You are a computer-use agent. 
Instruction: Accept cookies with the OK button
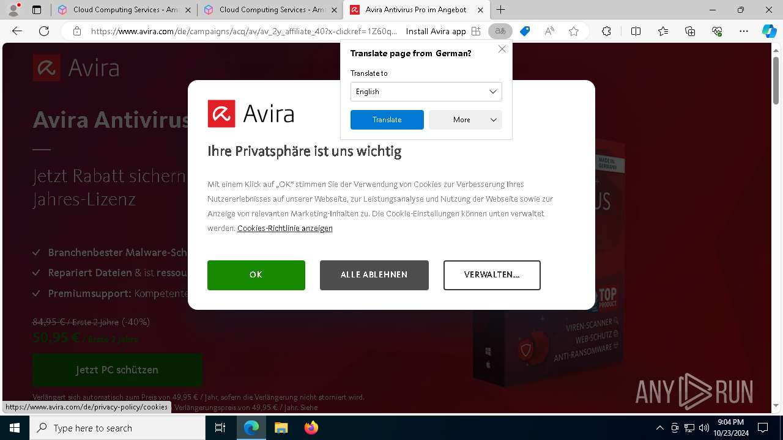pos(256,275)
